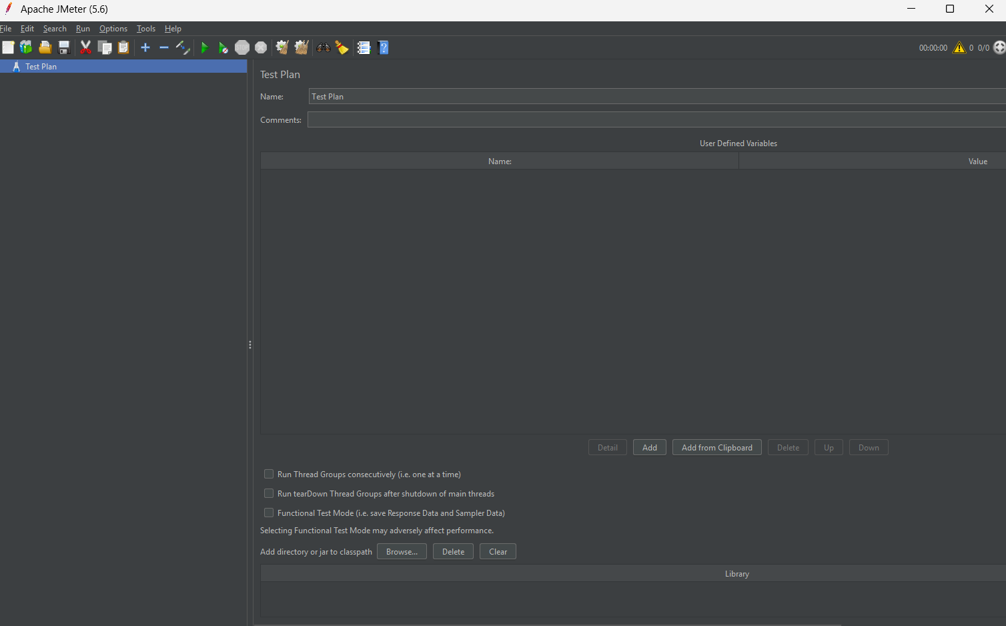Click the New test plan icon

point(8,47)
